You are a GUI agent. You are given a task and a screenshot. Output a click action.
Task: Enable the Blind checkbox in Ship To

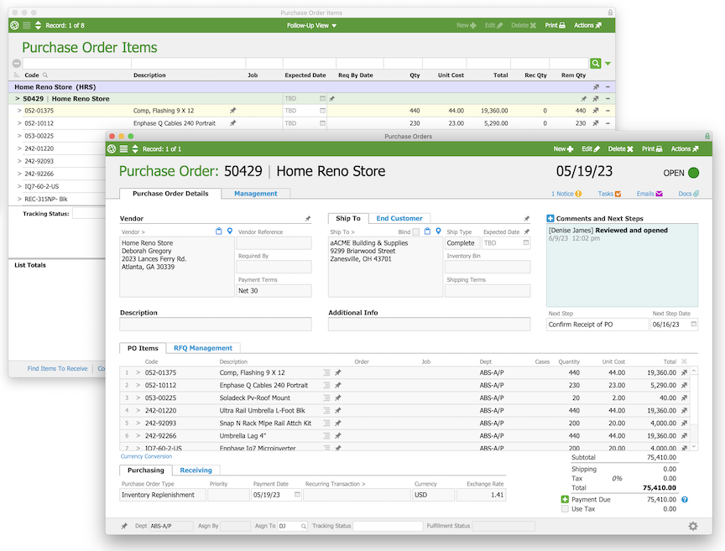pyautogui.click(x=415, y=231)
